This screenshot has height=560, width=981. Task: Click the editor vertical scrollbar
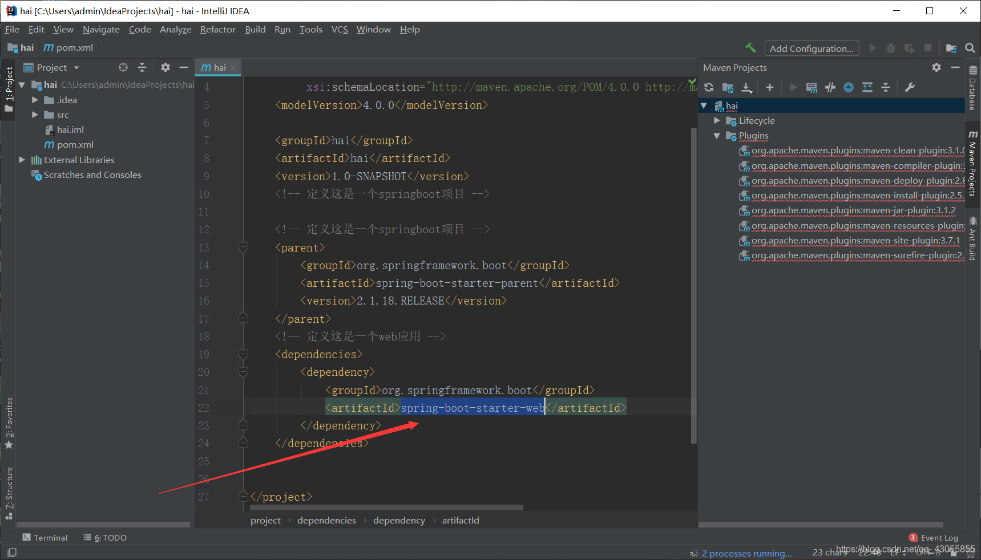(694, 286)
